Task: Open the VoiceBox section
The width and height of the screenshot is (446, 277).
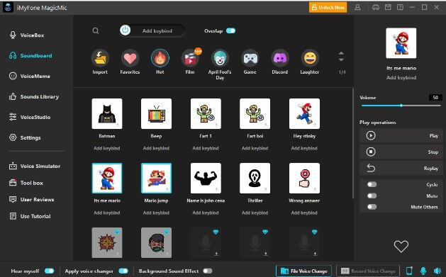Action: point(26,35)
